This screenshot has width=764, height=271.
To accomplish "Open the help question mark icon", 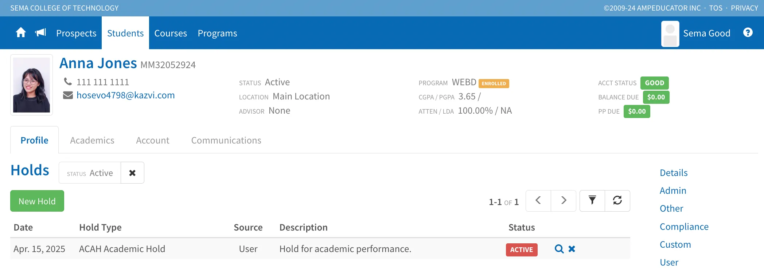I will coord(748,33).
